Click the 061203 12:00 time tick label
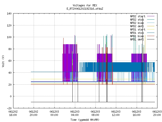This screenshot has height=122, width=162. (x=116, y=113)
